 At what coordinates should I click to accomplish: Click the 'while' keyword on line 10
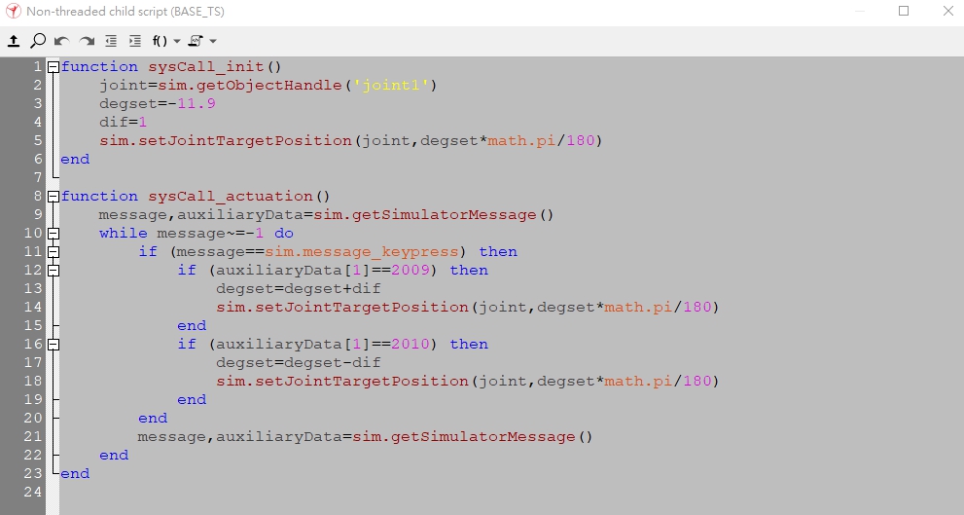click(x=123, y=234)
